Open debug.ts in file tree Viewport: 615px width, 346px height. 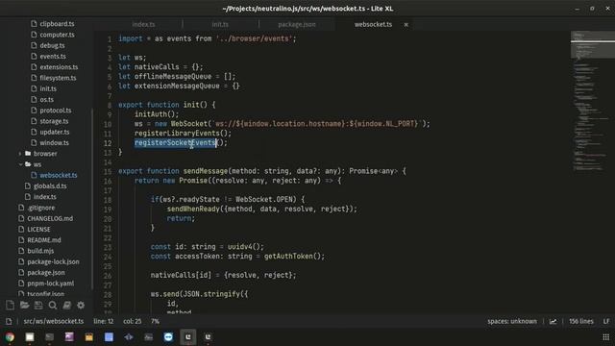(52, 45)
